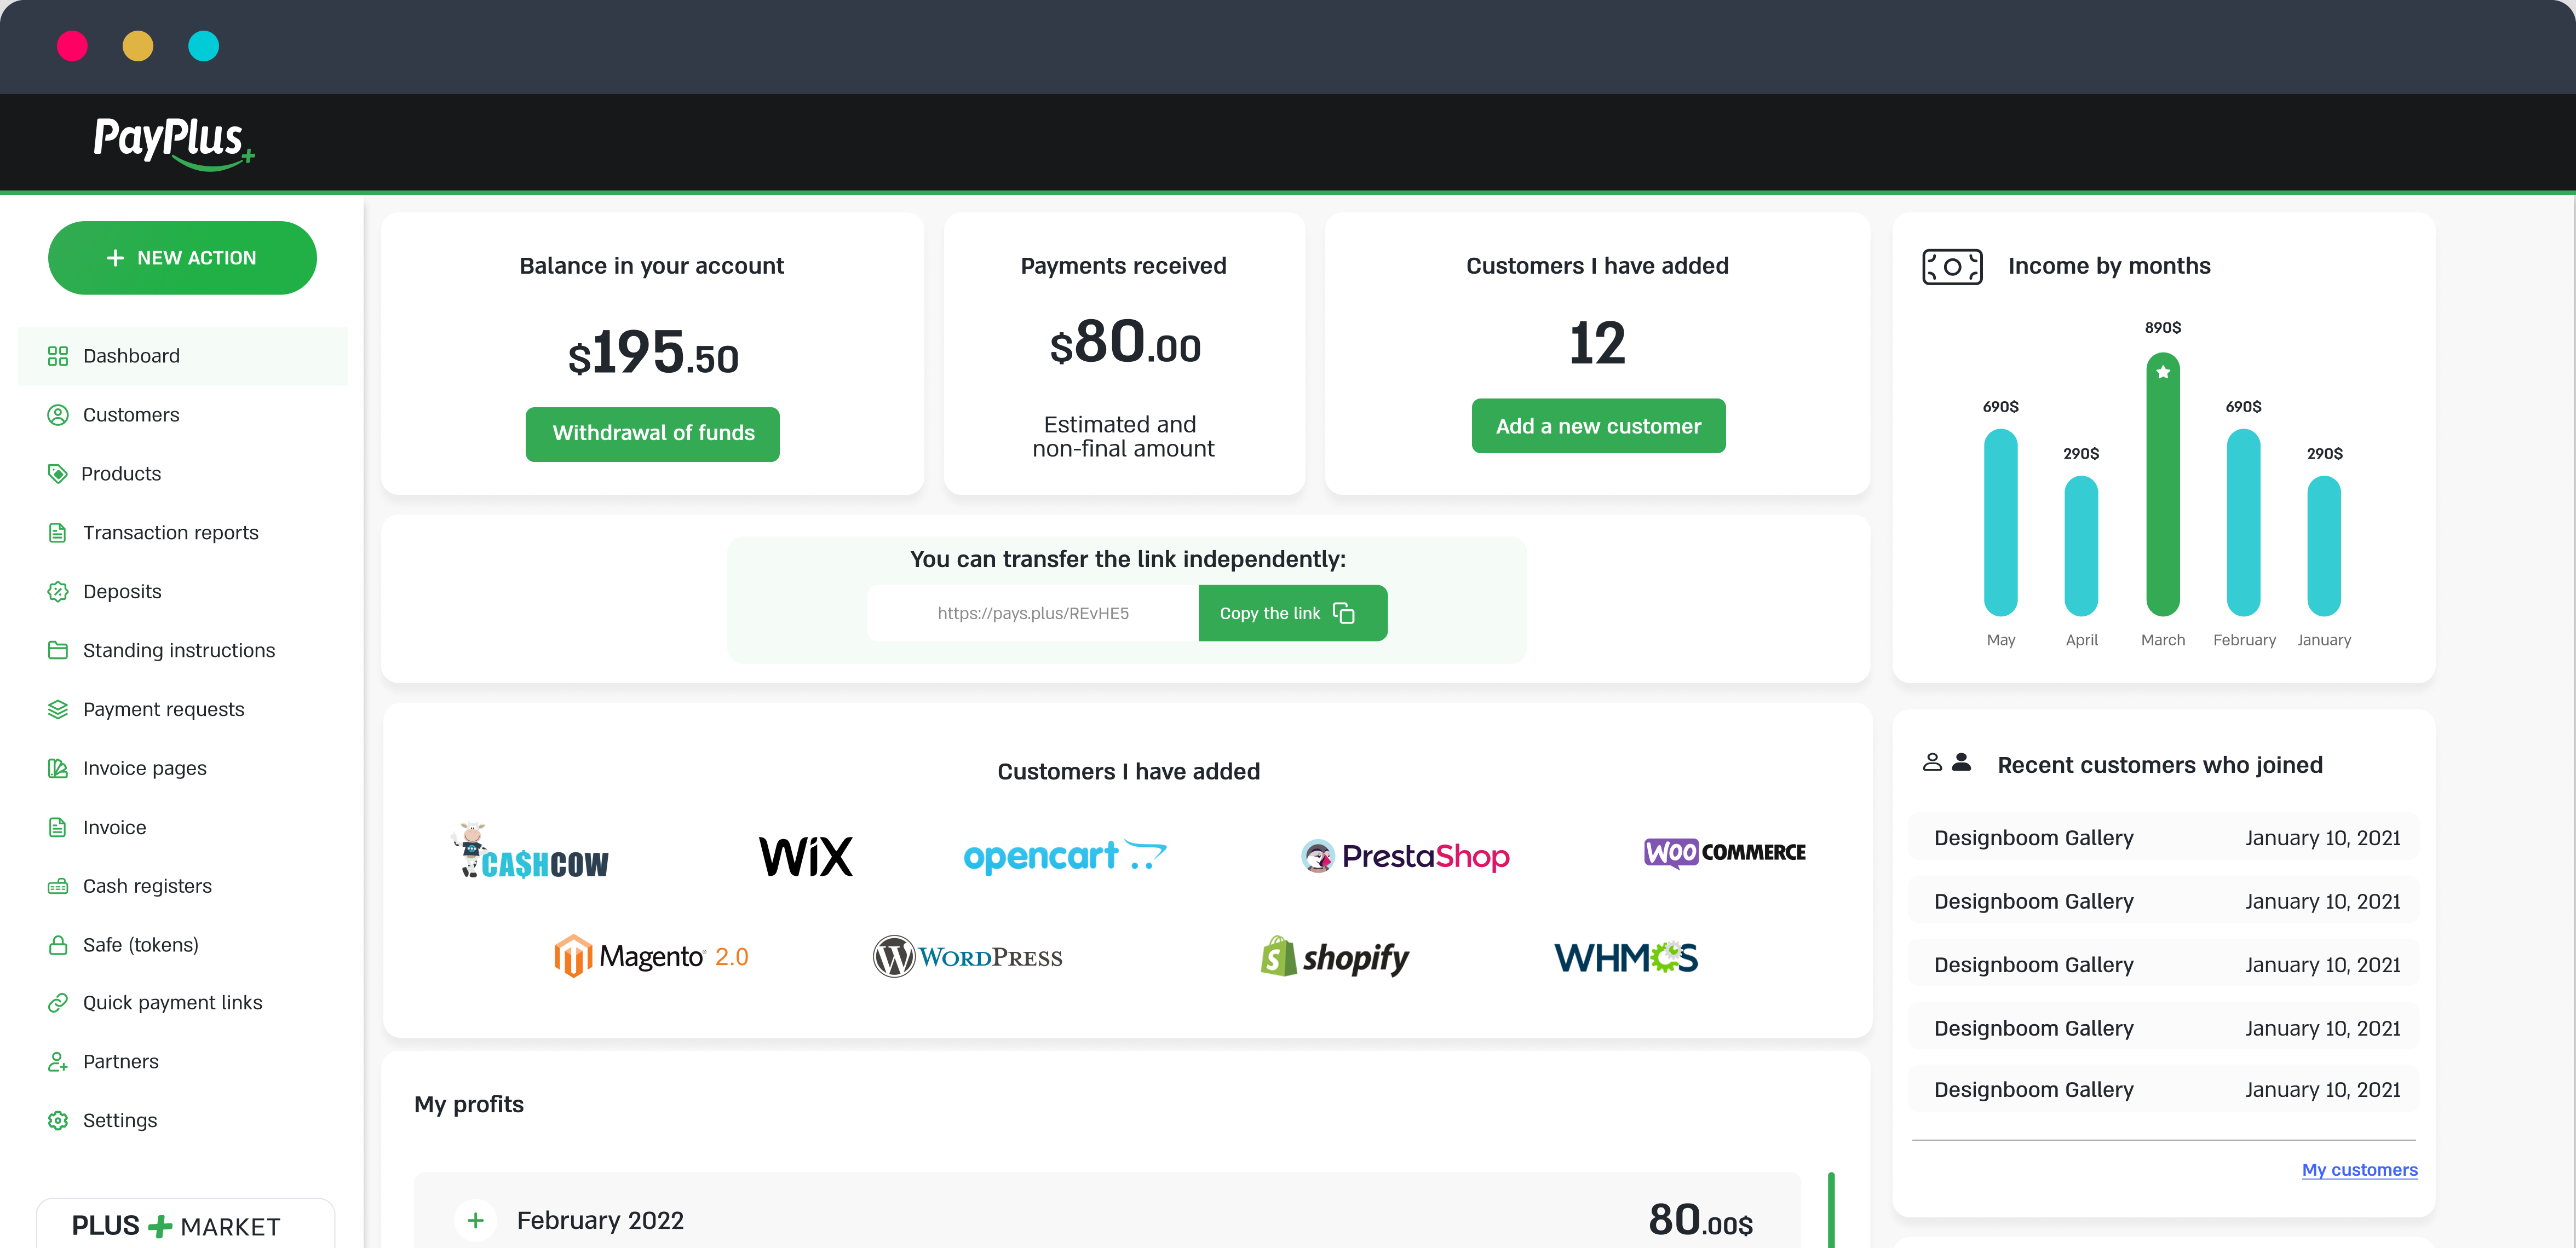Open the My customers link

(2359, 1169)
